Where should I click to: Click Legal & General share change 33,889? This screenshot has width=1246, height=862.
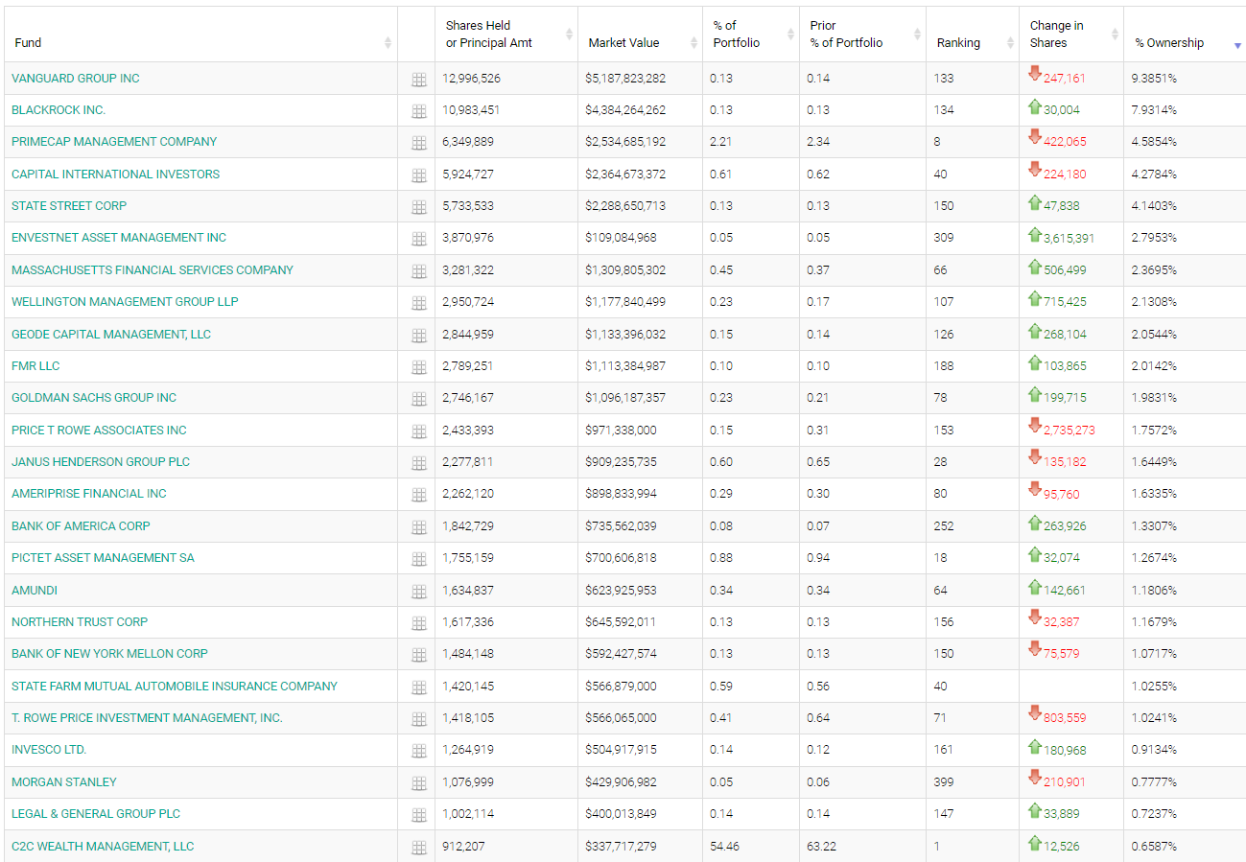pyautogui.click(x=1062, y=814)
